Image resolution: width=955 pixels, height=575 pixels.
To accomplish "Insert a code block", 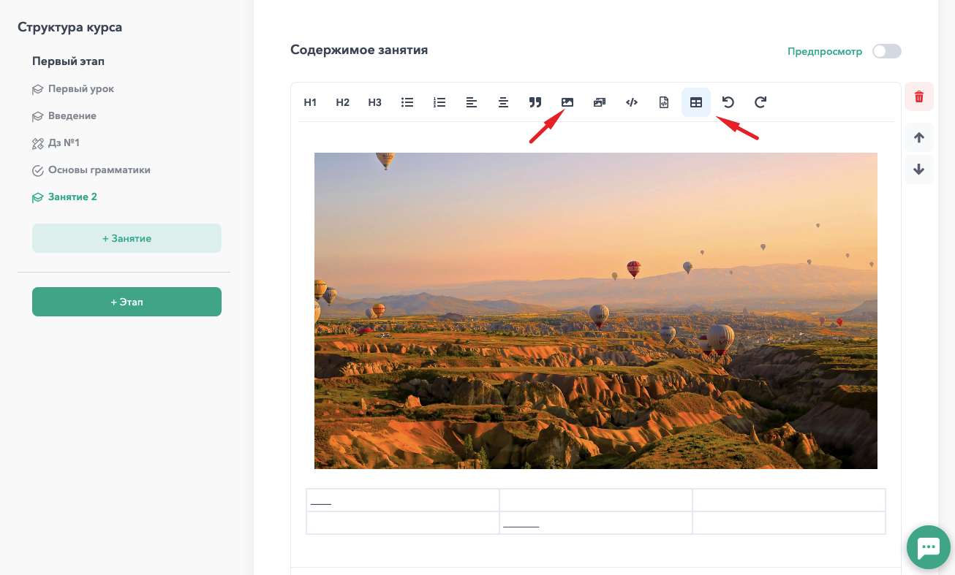I will pyautogui.click(x=632, y=102).
